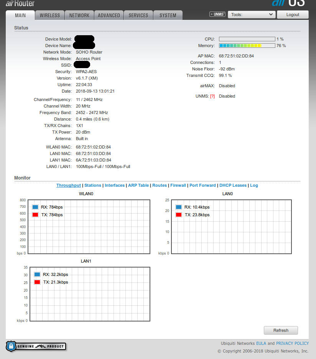
Task: Click the LAN0 TX red legend swatch
Action: pos(179,215)
